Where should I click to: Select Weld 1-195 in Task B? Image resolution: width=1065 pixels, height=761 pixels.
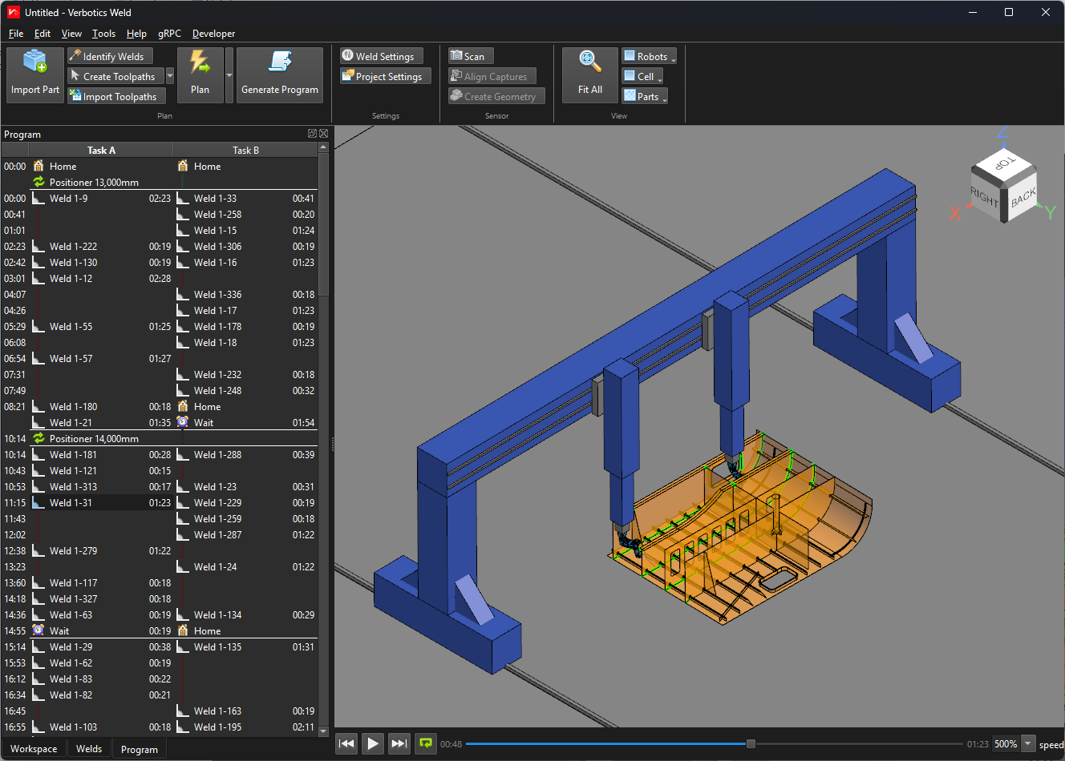(x=246, y=727)
